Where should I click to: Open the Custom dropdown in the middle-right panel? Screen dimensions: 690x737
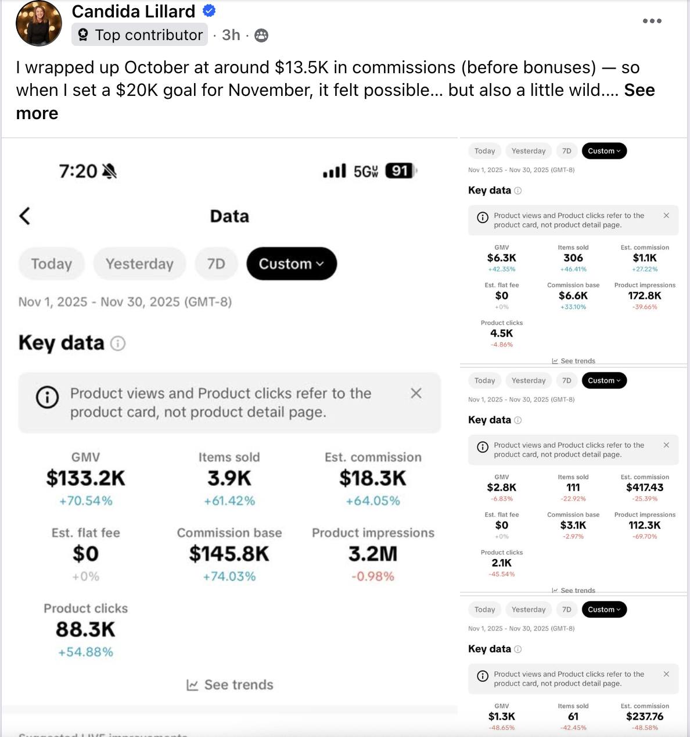pyautogui.click(x=604, y=380)
